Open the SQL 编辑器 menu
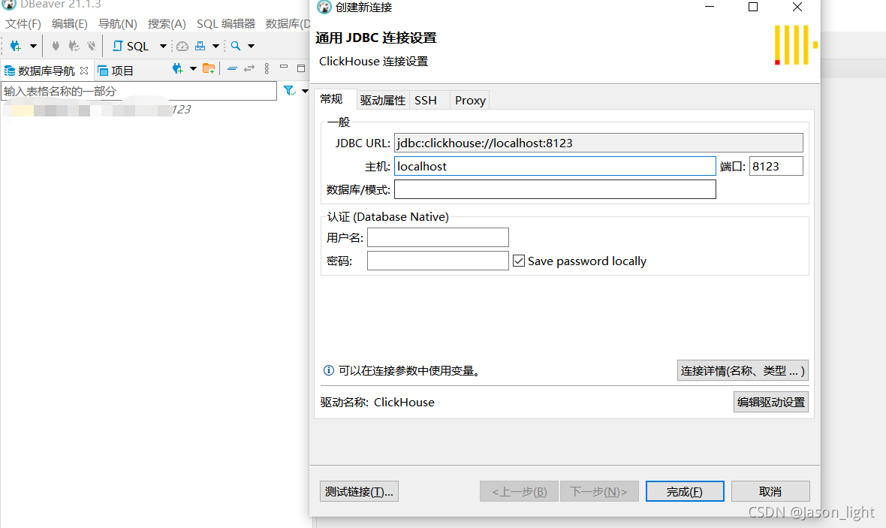The height and width of the screenshot is (528, 886). tap(226, 24)
